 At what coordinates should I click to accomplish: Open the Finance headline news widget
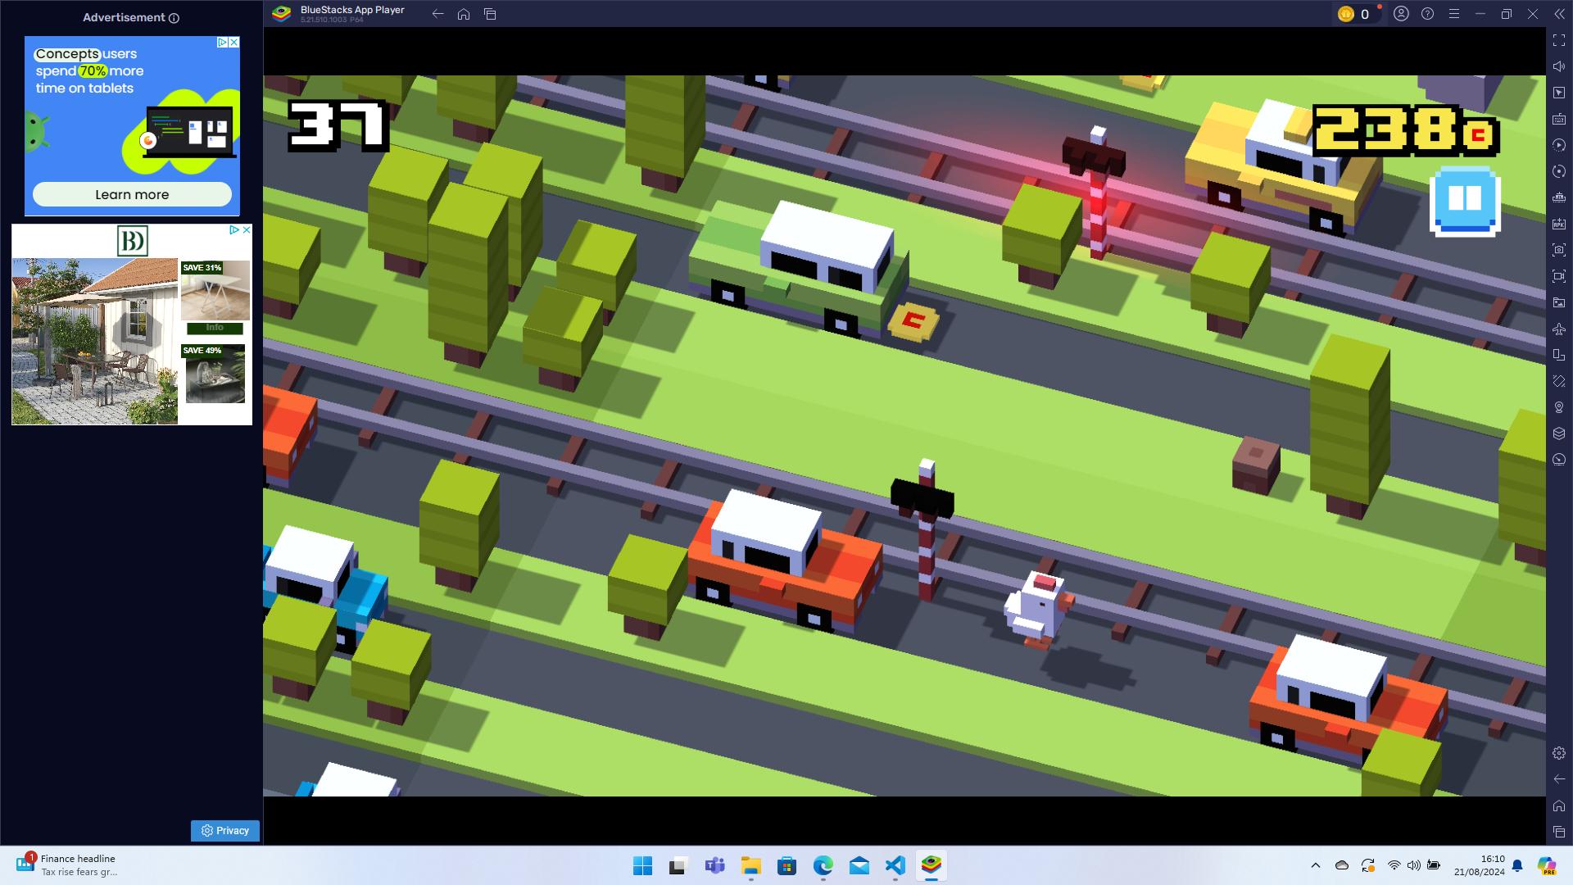[x=67, y=865]
